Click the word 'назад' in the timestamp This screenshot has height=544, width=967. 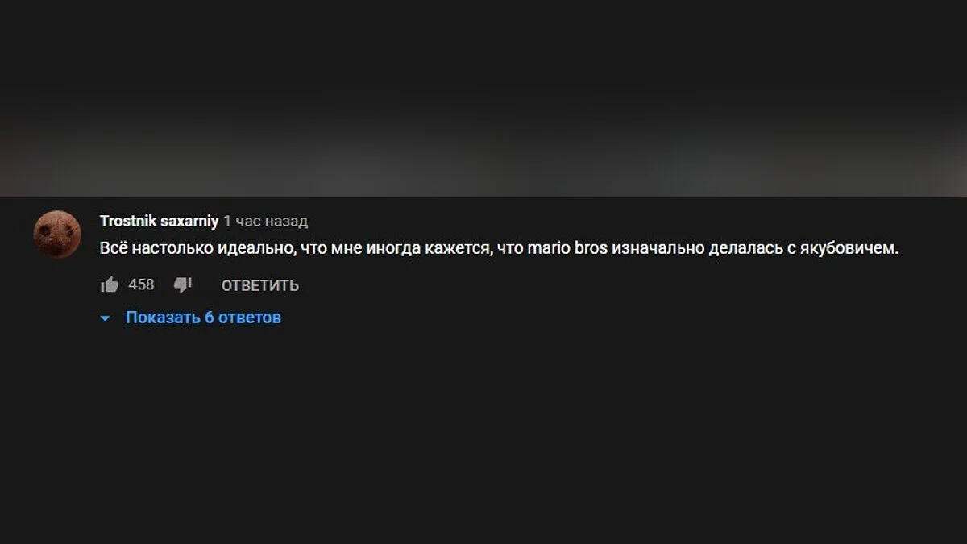click(x=288, y=221)
